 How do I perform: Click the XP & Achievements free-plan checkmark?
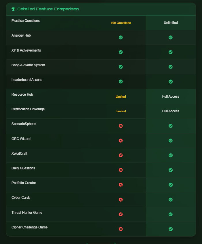[121, 52]
